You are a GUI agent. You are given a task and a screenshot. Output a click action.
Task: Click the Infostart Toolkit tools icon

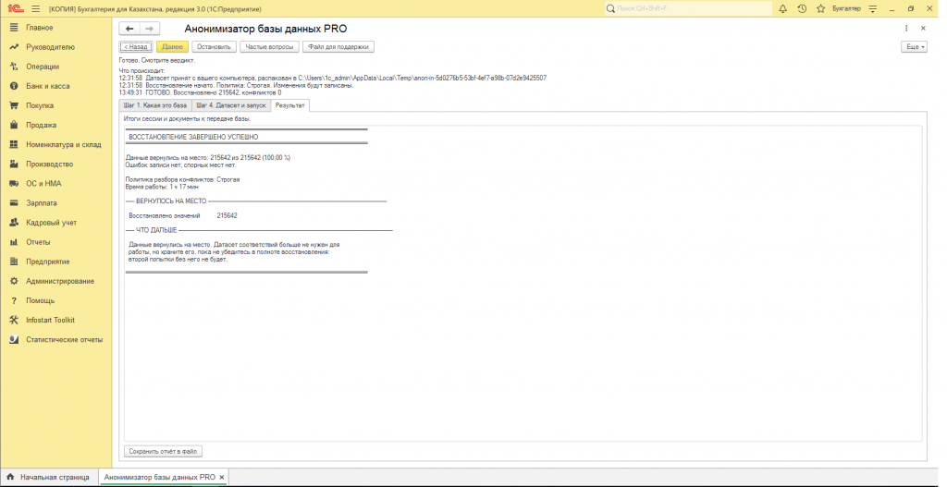[x=14, y=321]
